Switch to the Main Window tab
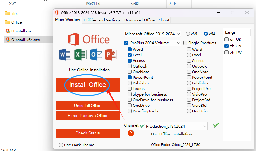The height and width of the screenshot is (151, 256). click(67, 20)
